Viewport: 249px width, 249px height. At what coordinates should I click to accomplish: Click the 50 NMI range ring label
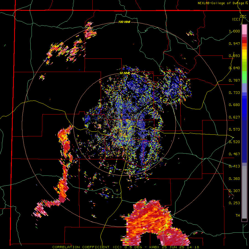click(125, 73)
